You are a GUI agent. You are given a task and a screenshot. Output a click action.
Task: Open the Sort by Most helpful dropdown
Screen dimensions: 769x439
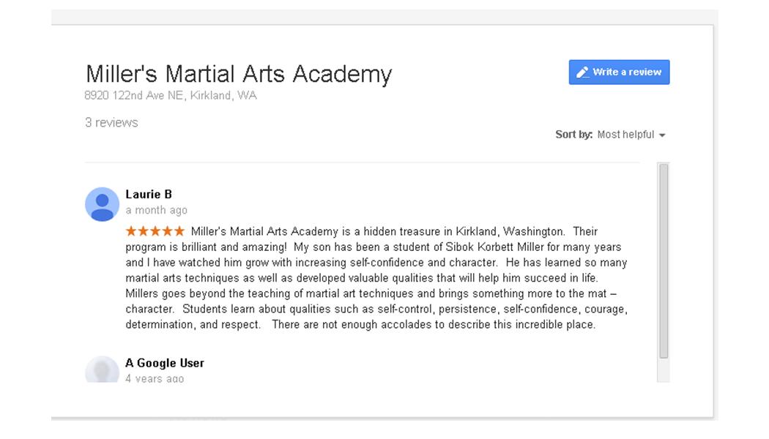pos(631,134)
